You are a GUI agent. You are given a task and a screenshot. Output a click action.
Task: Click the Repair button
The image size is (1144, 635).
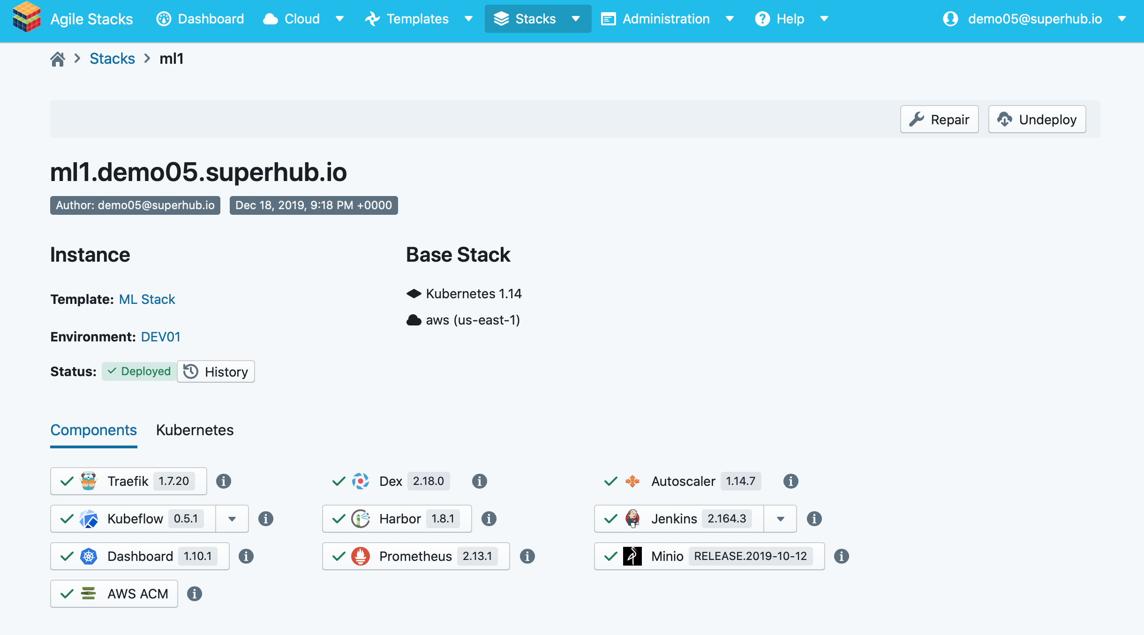939,120
